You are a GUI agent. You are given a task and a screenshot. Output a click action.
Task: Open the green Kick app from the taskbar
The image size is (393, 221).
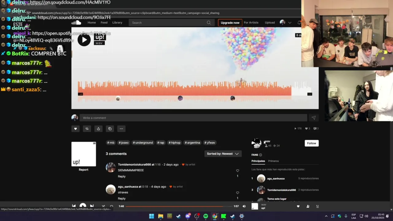click(224, 216)
